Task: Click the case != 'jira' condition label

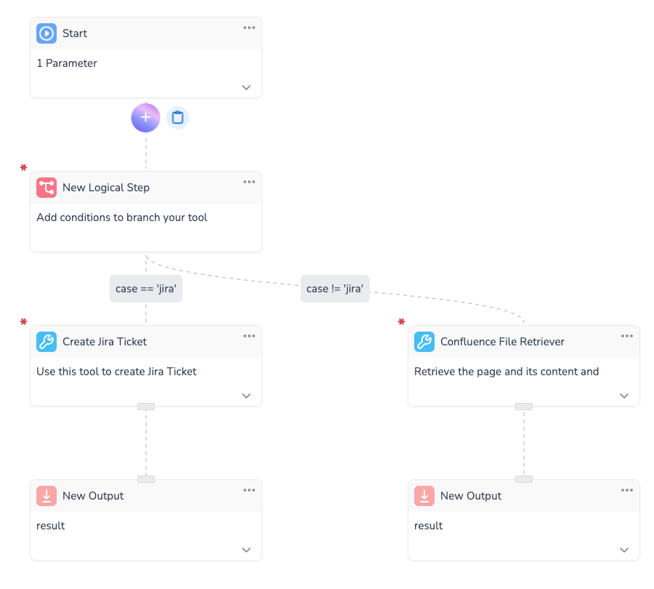Action: [x=336, y=289]
